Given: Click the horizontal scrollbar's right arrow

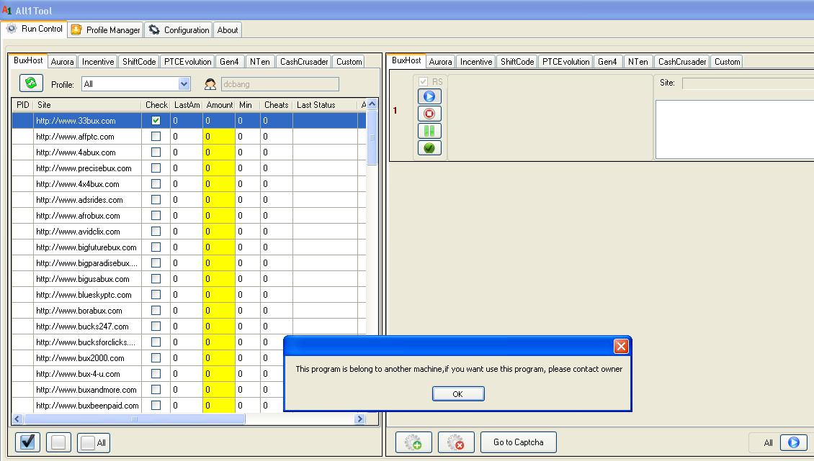Looking at the screenshot, I should 359,419.
